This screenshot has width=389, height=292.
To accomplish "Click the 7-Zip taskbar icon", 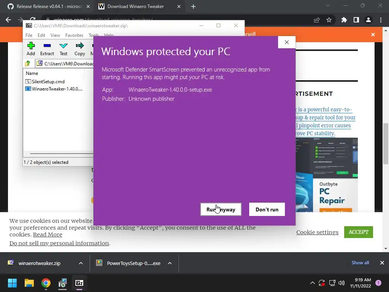I will pyautogui.click(x=79, y=283).
